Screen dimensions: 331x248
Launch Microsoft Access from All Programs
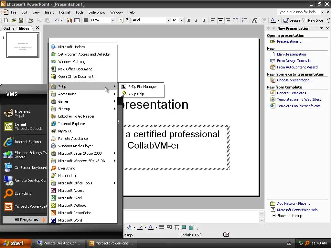click(83, 191)
